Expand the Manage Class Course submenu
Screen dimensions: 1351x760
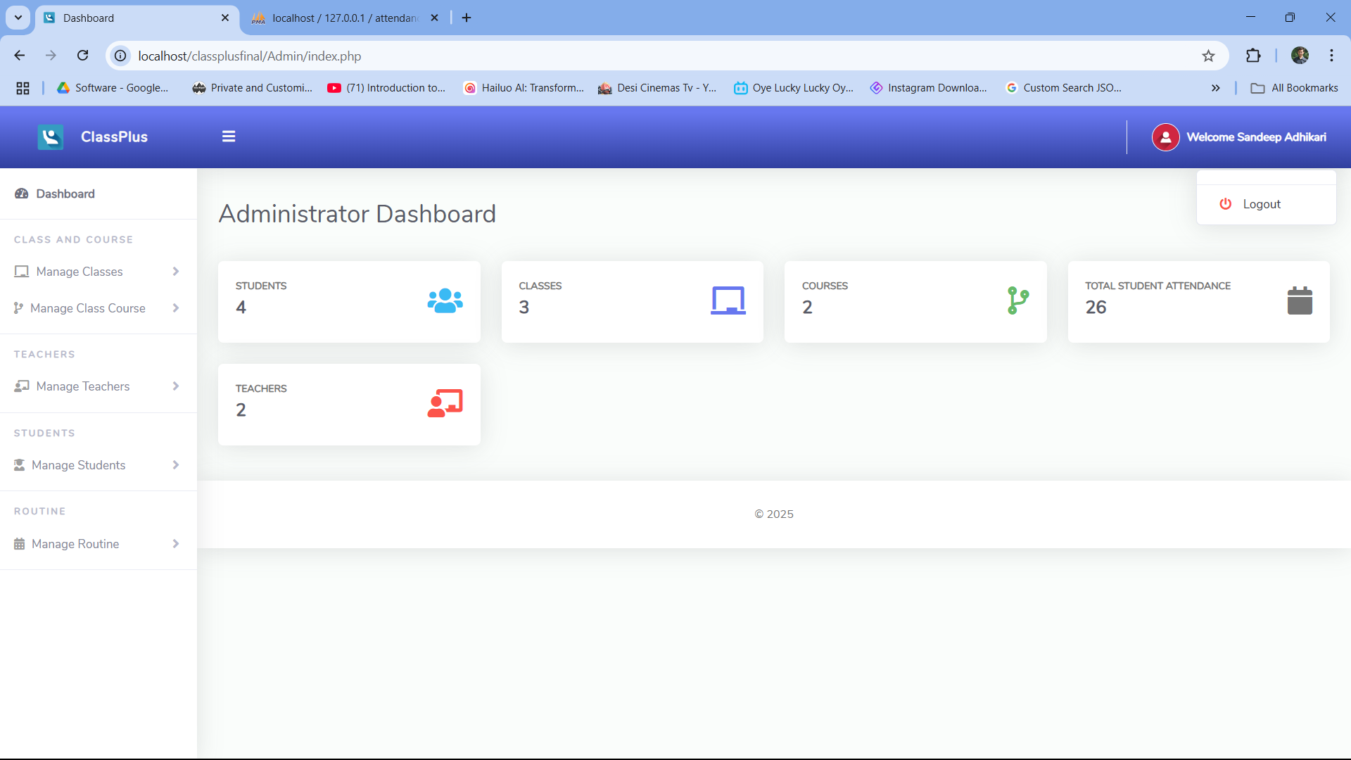(x=175, y=308)
